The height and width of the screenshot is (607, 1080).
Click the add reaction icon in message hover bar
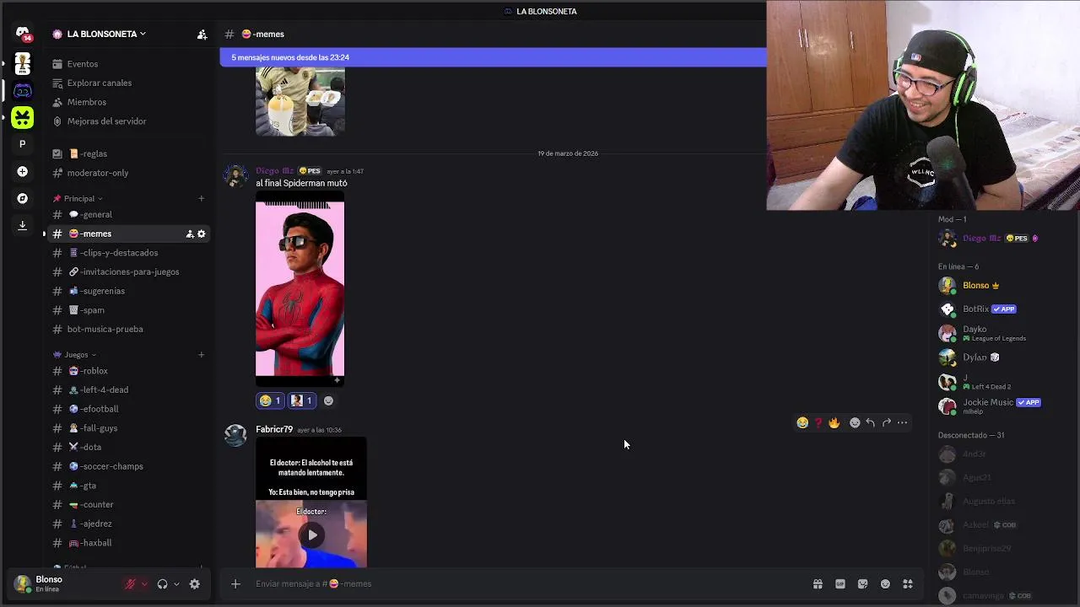tap(855, 422)
